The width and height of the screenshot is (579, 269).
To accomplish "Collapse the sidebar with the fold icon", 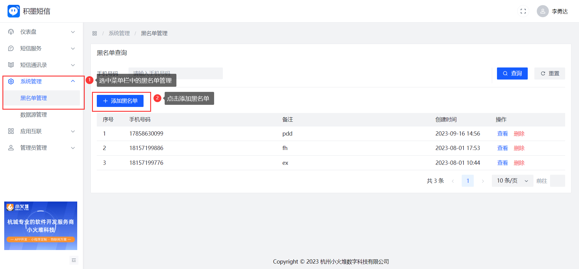I will click(x=74, y=260).
